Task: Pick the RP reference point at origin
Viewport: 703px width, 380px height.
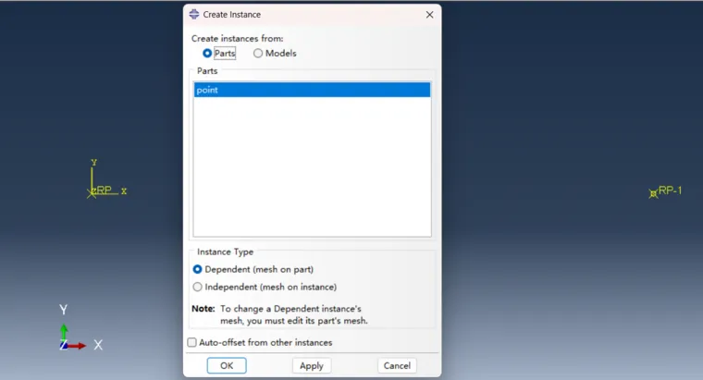Action: click(x=92, y=192)
